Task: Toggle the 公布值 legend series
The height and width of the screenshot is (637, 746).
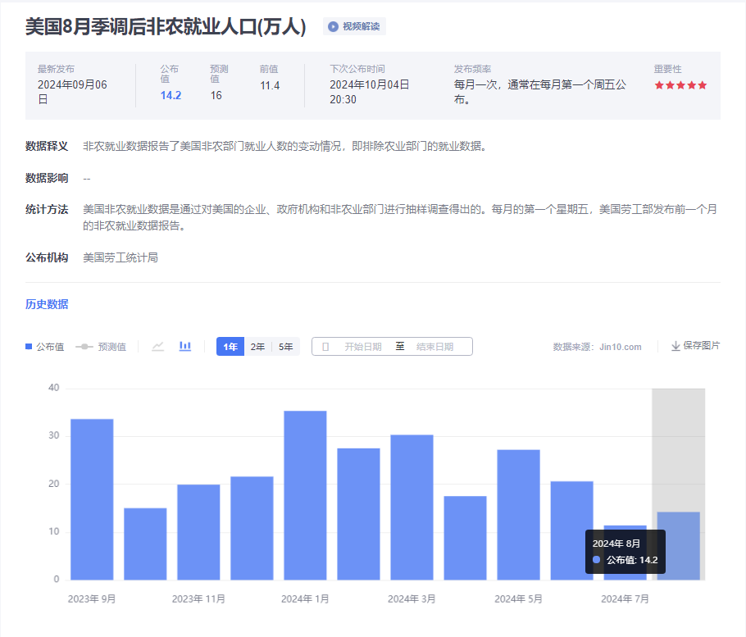Action: click(45, 347)
